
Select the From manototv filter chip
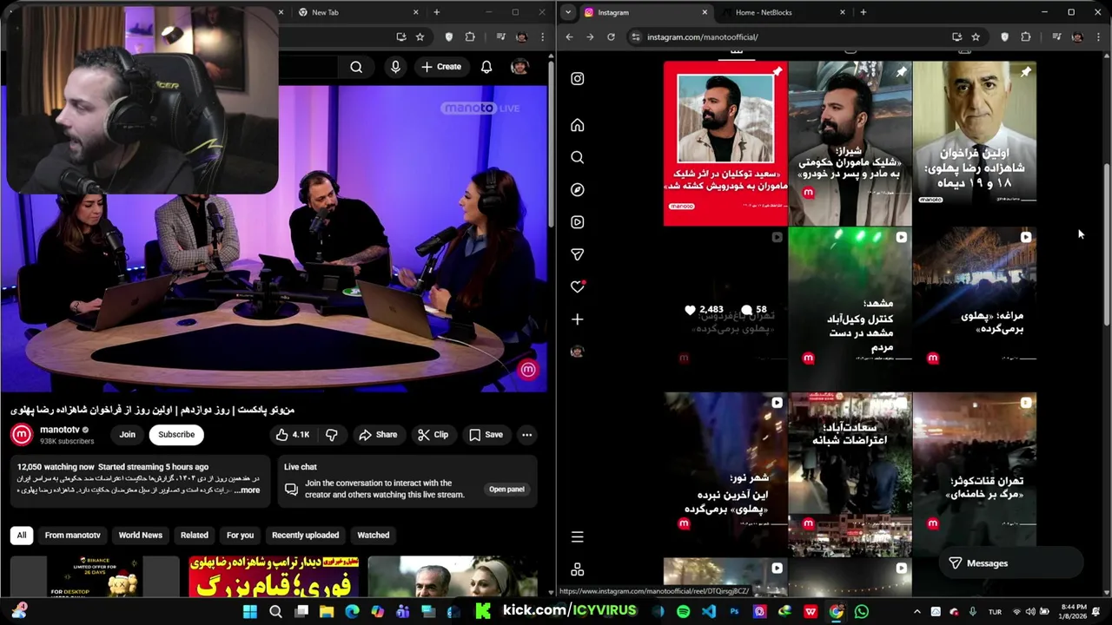[x=73, y=536]
